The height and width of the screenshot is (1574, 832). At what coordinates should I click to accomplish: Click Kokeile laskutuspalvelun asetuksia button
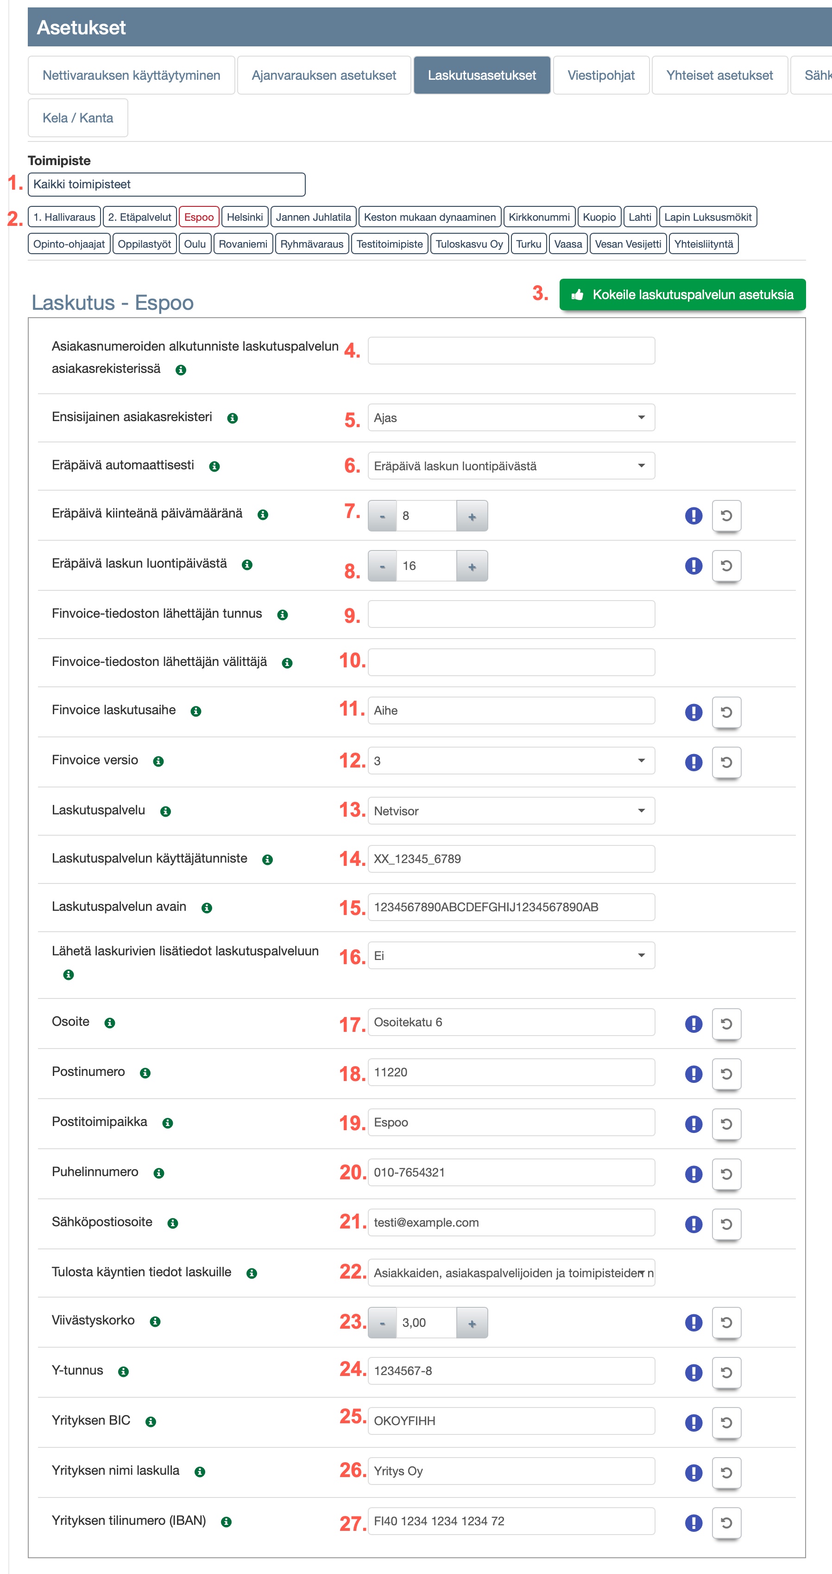point(682,294)
